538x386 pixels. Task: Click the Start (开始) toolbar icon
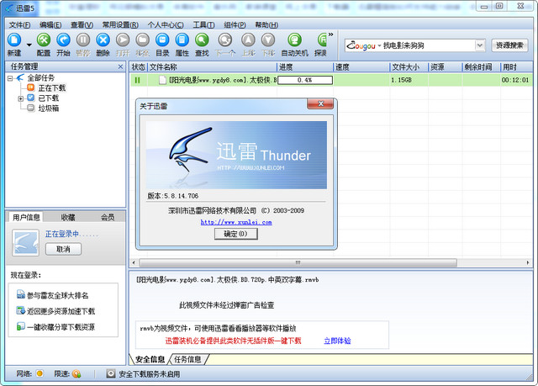pos(63,40)
